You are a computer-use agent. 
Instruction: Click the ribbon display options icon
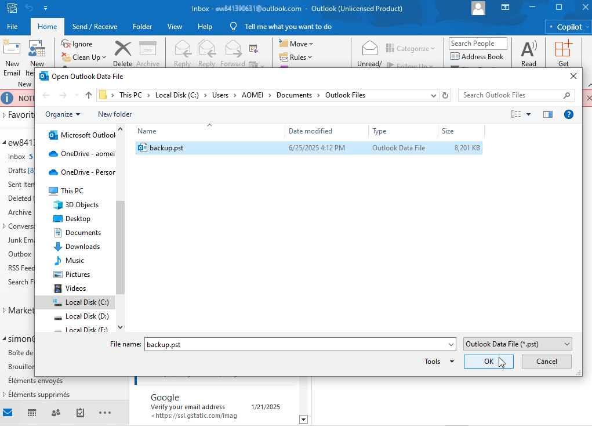pos(505,7)
